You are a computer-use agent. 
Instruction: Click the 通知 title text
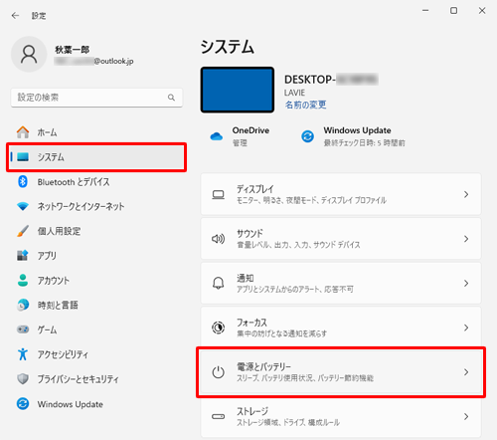coord(246,278)
